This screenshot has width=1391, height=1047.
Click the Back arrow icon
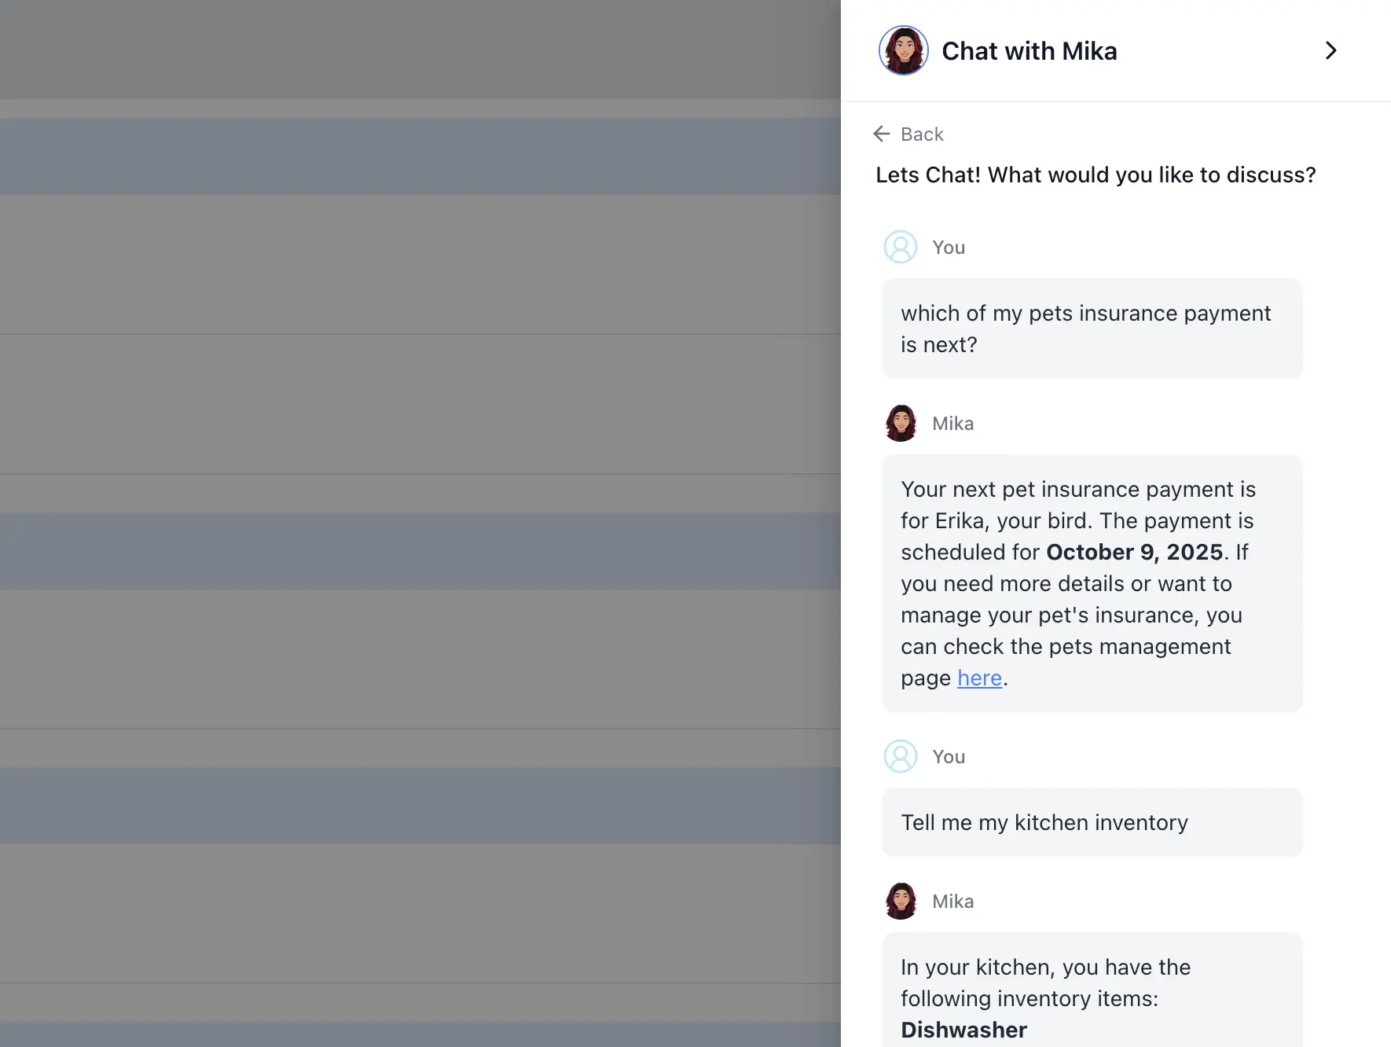(881, 134)
